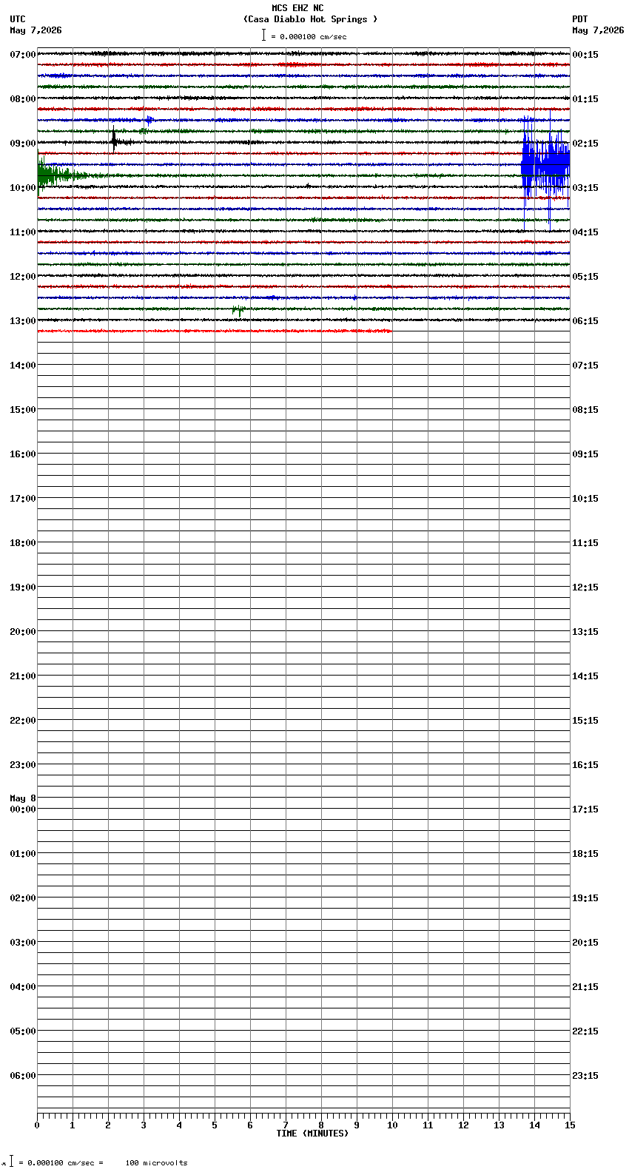Viewport: 629px width, 1172px height.
Task: Click the 09:00 UTC time label
Action: 23,144
